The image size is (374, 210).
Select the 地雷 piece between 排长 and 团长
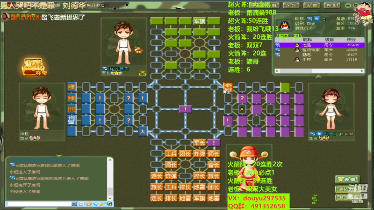tap(200, 187)
